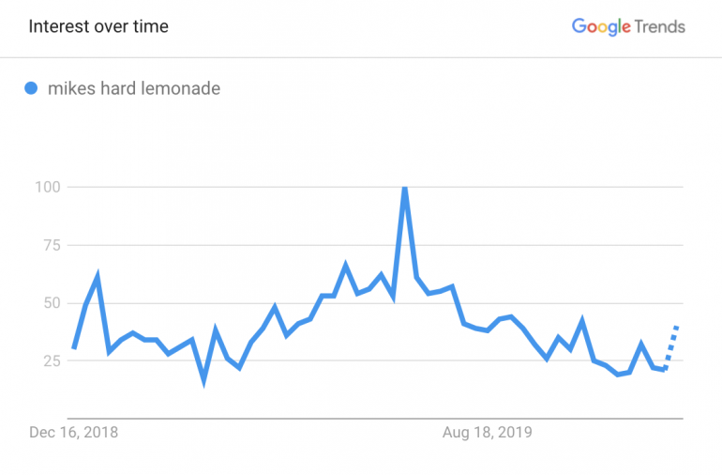Click the end of the dotted line near 40
This screenshot has height=475, width=722.
[677, 327]
